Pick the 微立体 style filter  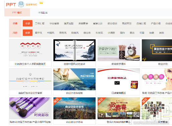coord(87,33)
